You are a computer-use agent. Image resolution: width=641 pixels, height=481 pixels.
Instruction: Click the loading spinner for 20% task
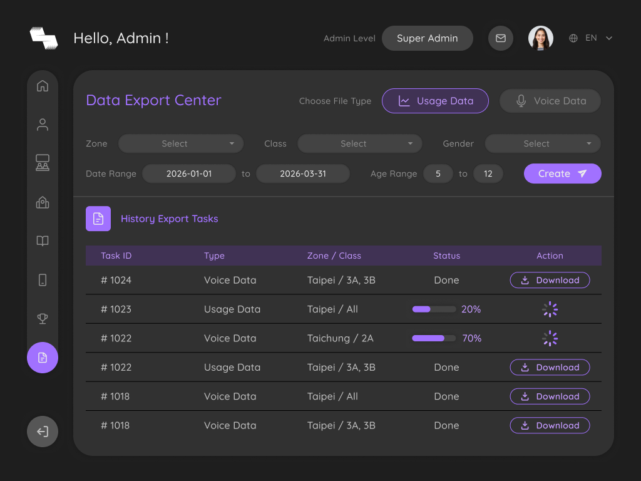tap(550, 309)
